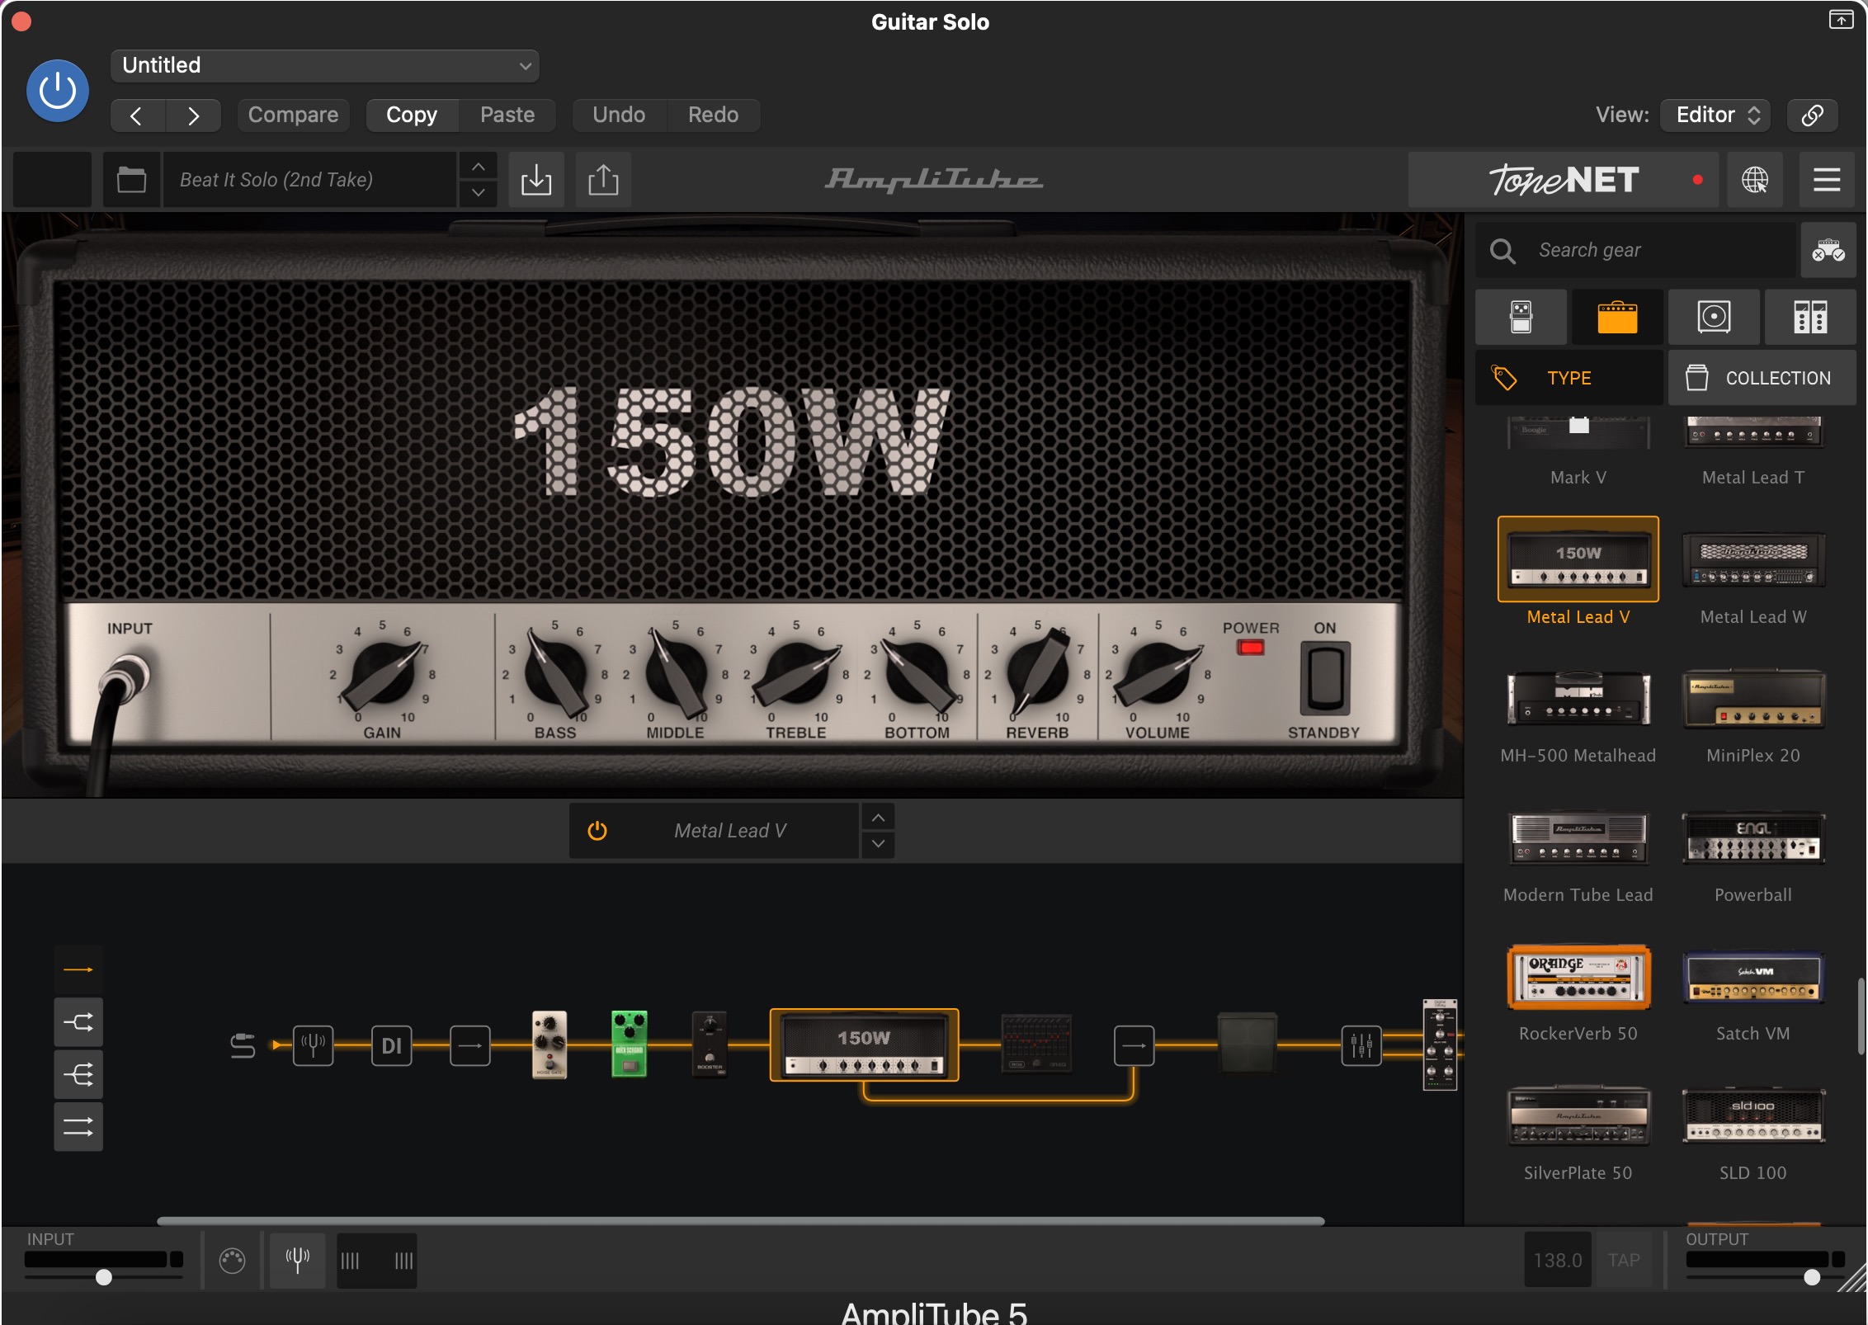Image resolution: width=1868 pixels, height=1325 pixels.
Task: Select the mixer block in chain
Action: pyautogui.click(x=1361, y=1045)
